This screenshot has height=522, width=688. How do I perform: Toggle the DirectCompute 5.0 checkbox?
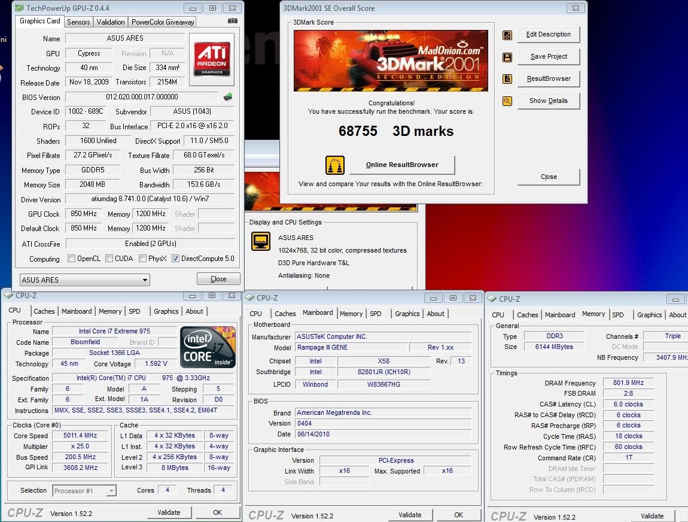coord(175,259)
